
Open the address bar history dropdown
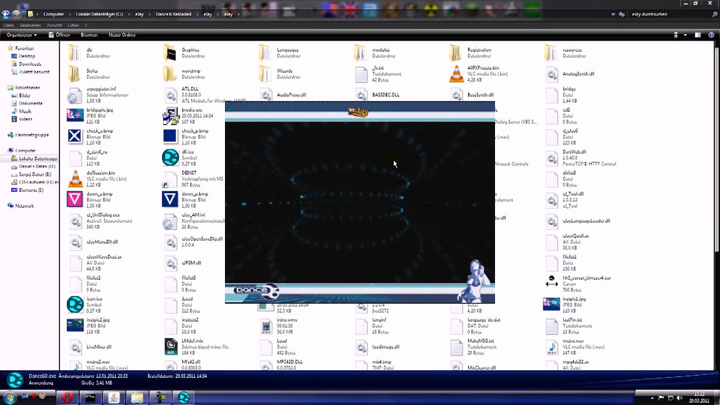pyautogui.click(x=613, y=14)
